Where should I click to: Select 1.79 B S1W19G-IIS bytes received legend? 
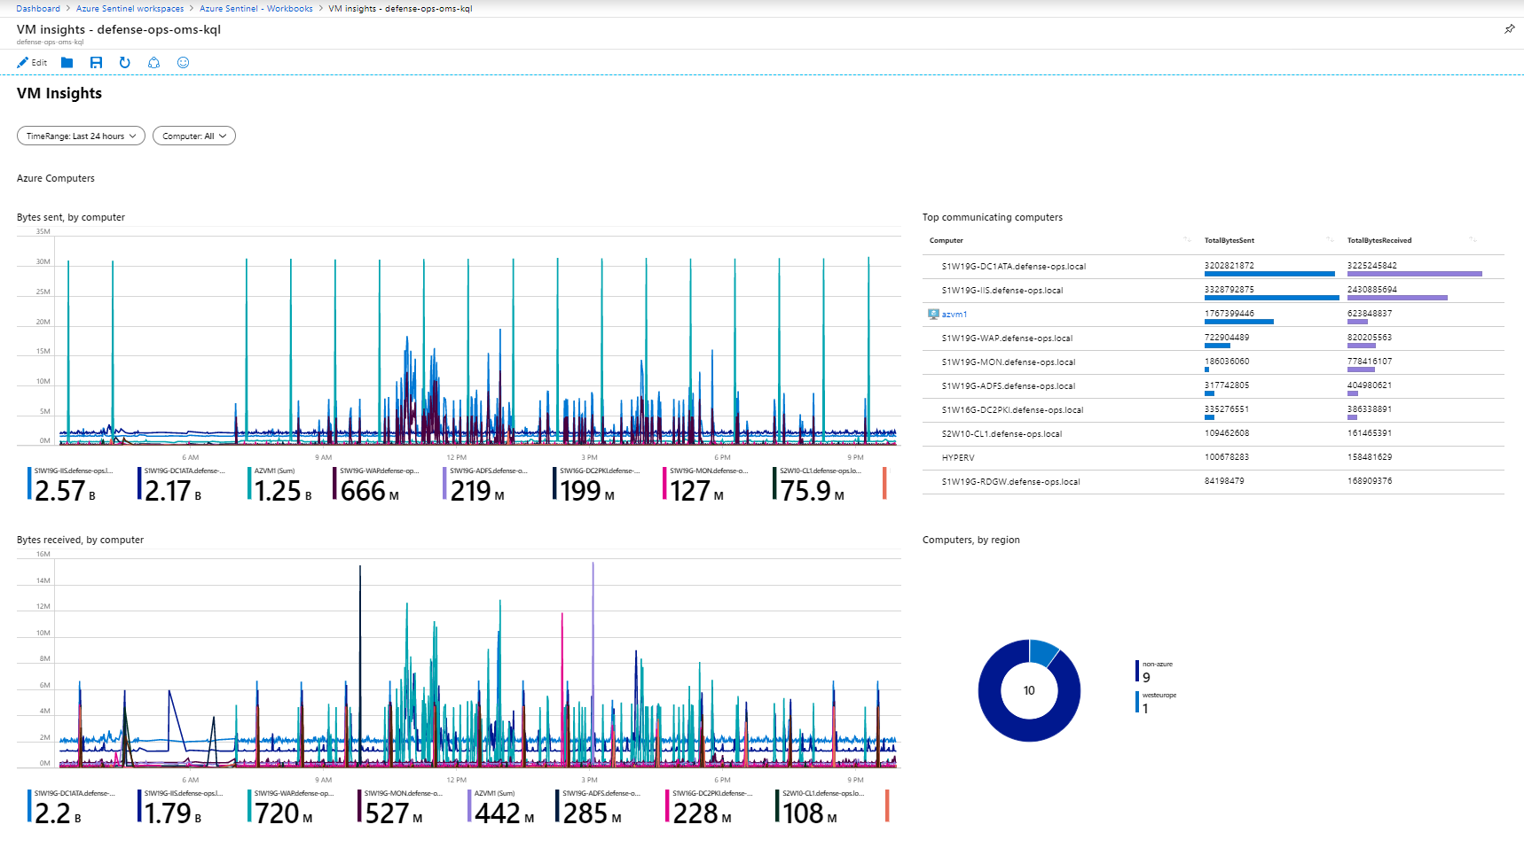point(182,807)
